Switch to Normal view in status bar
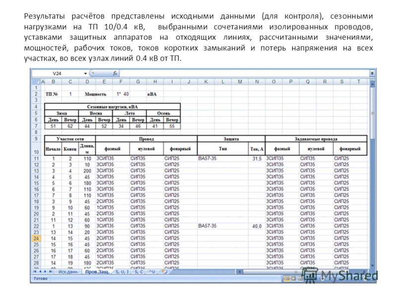The height and width of the screenshot is (298, 397). (287, 279)
